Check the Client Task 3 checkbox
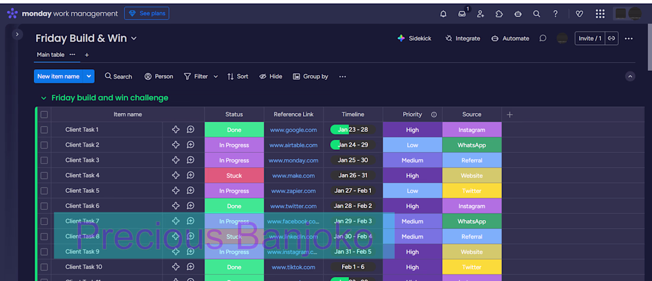The width and height of the screenshot is (652, 281). click(44, 160)
